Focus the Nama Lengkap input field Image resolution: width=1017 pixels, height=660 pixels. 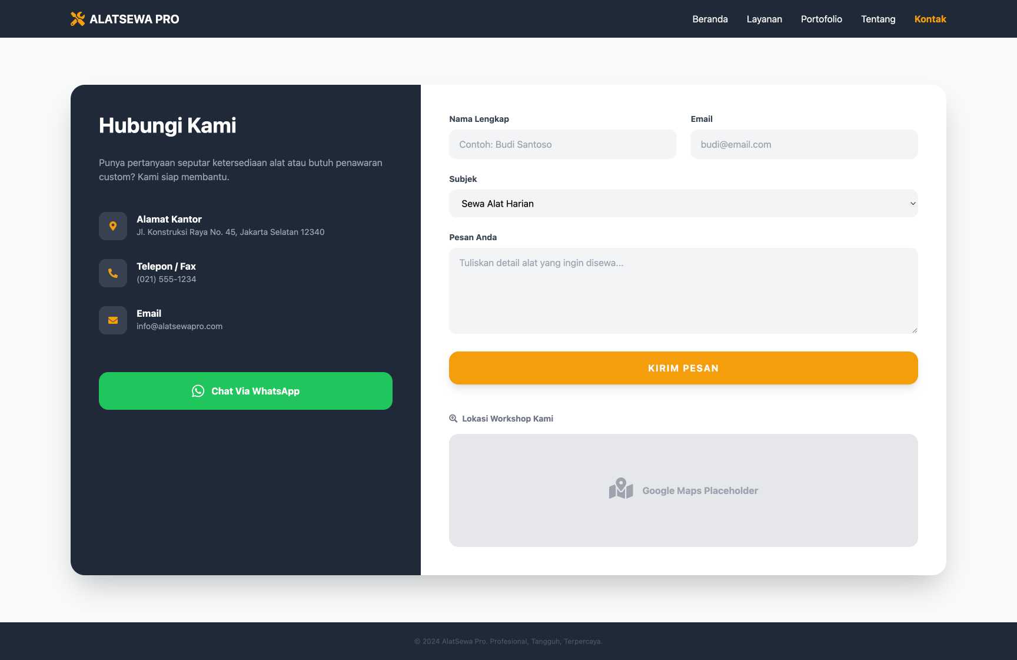[x=562, y=145]
